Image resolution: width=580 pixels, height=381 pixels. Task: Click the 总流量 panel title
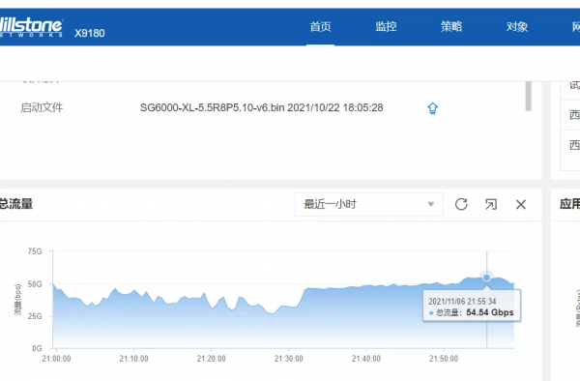(15, 204)
